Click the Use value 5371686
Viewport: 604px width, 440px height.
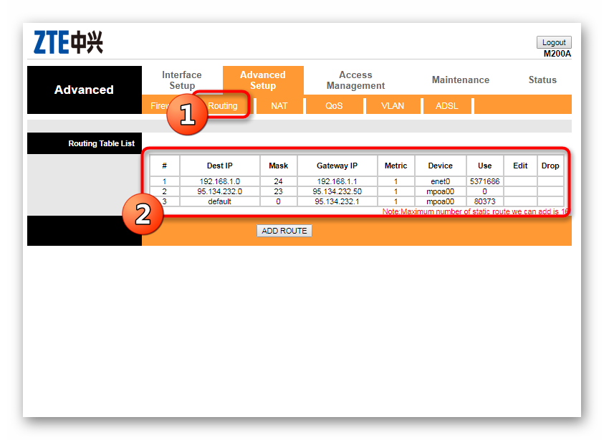[484, 181]
